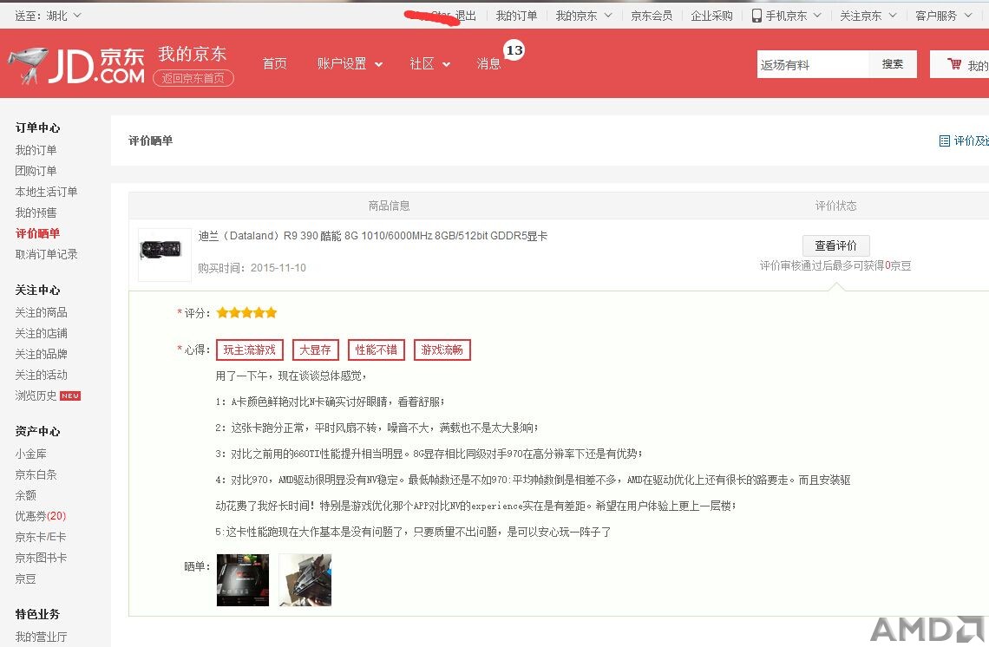The height and width of the screenshot is (647, 989).
Task: Click the NEW badge beside 浏览历史
Action: pos(70,396)
